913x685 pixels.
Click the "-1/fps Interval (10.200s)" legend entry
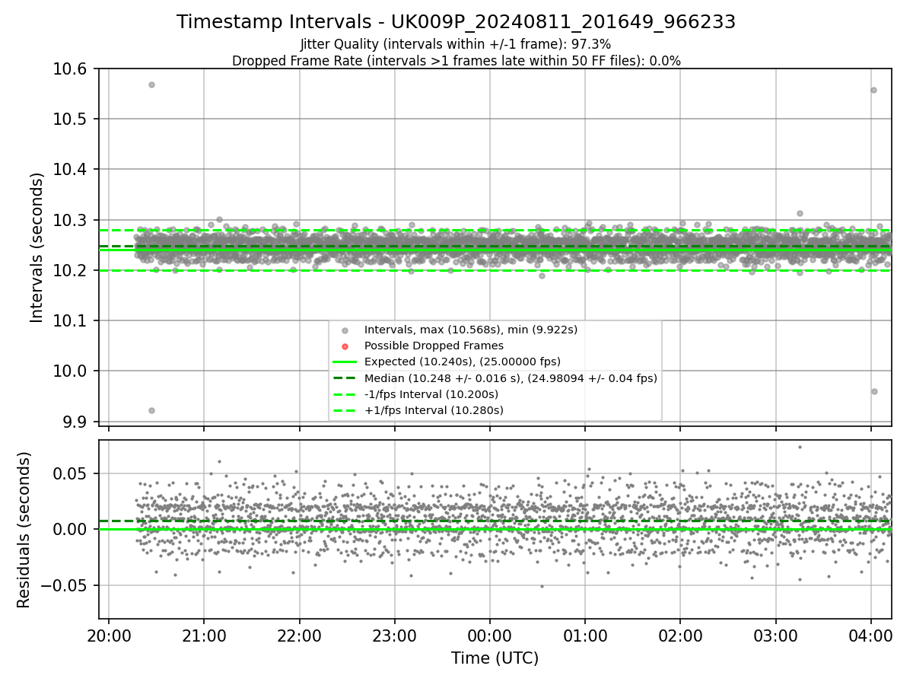point(431,394)
